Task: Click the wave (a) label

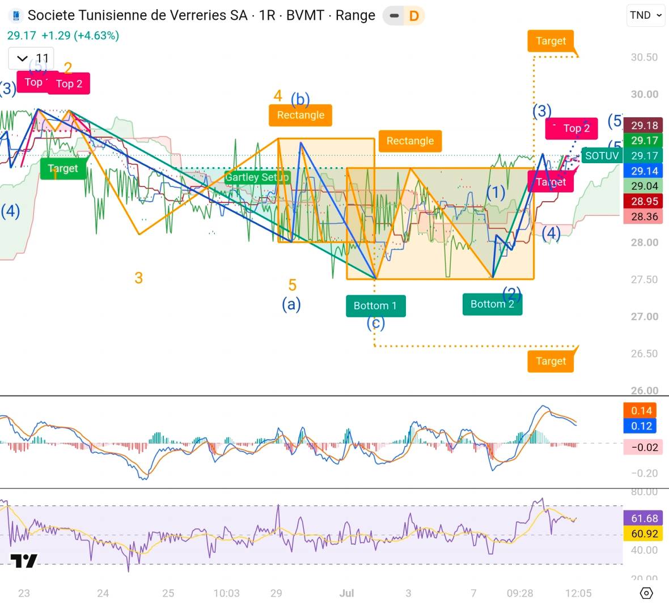Action: 291,304
